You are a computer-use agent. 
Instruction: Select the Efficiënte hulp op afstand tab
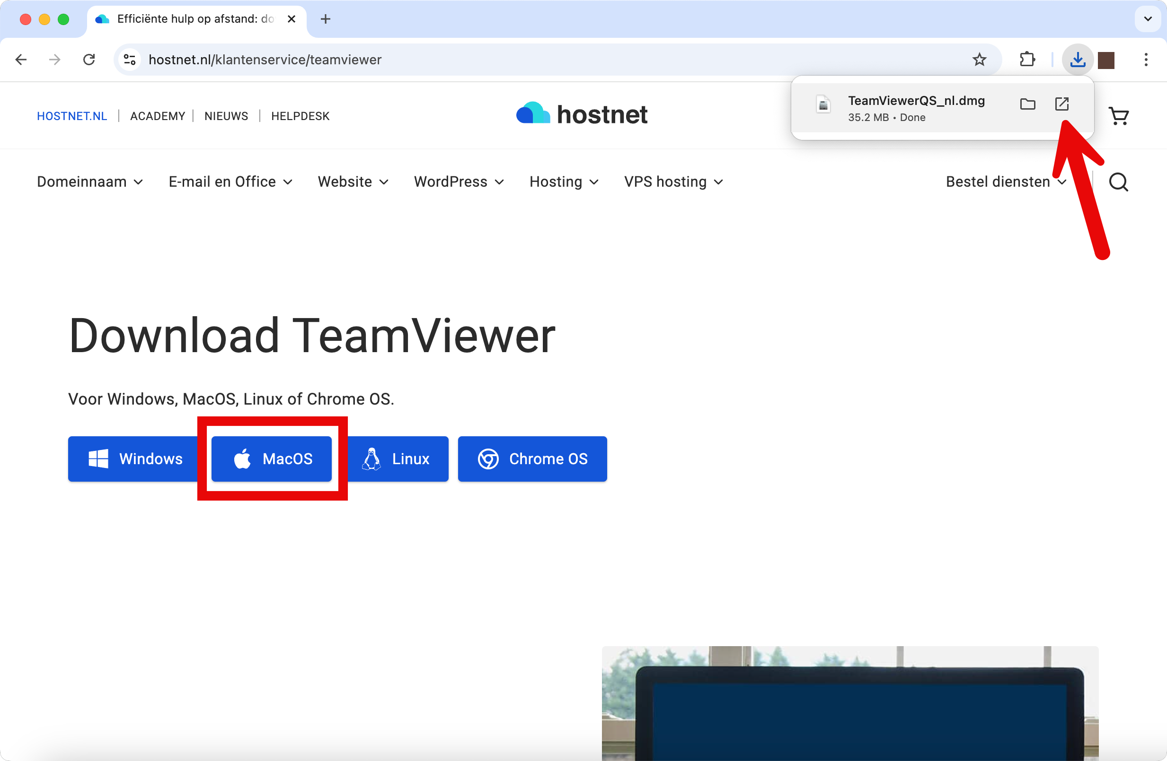[196, 19]
